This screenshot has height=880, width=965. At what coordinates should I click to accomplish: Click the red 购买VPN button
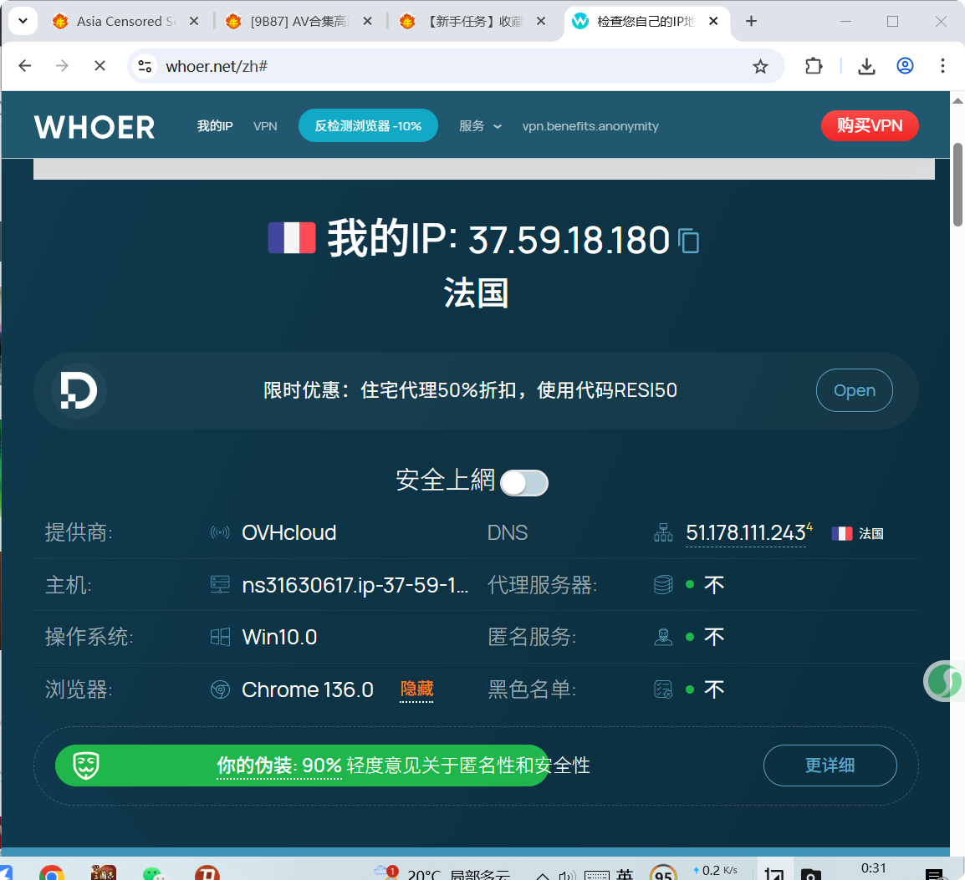(870, 125)
